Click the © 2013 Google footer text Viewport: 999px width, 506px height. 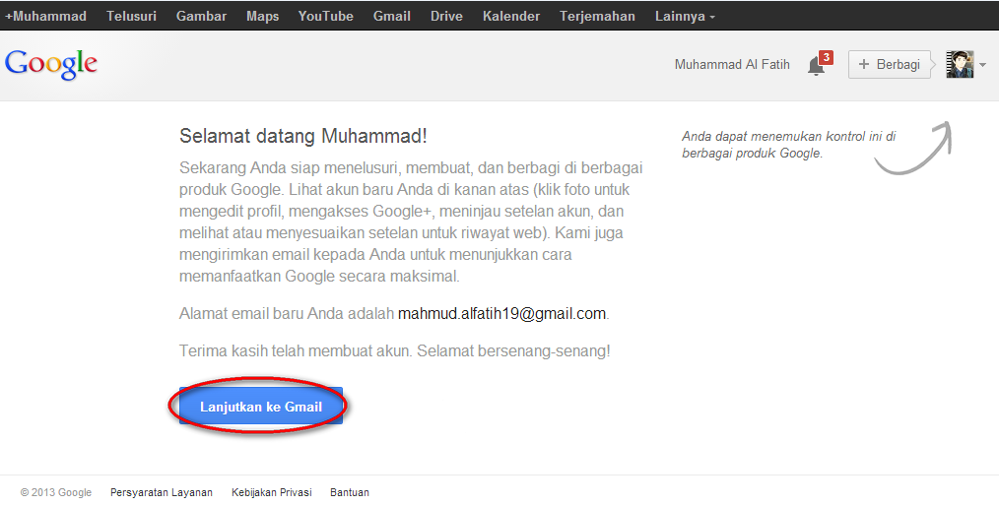[x=56, y=492]
